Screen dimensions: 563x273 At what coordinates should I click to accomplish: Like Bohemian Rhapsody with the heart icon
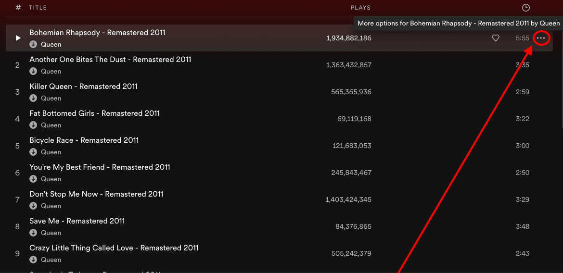pos(496,38)
